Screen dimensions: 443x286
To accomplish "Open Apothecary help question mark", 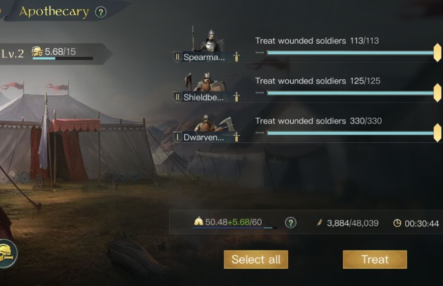I will (101, 12).
